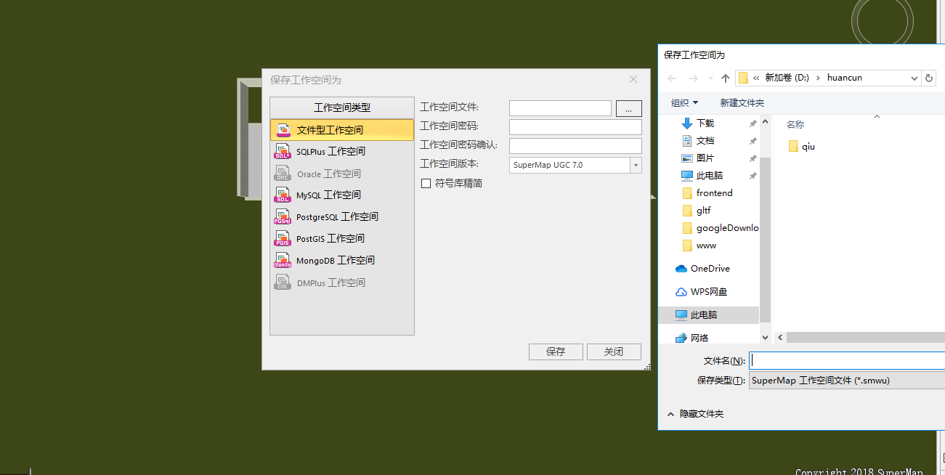Collapse folders via 隐藏文件夹
This screenshot has height=475, width=945.
(695, 414)
